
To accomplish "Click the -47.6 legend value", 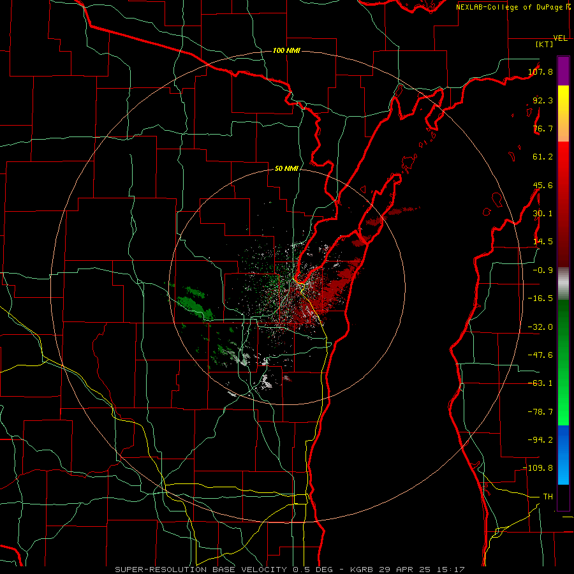I will point(540,355).
